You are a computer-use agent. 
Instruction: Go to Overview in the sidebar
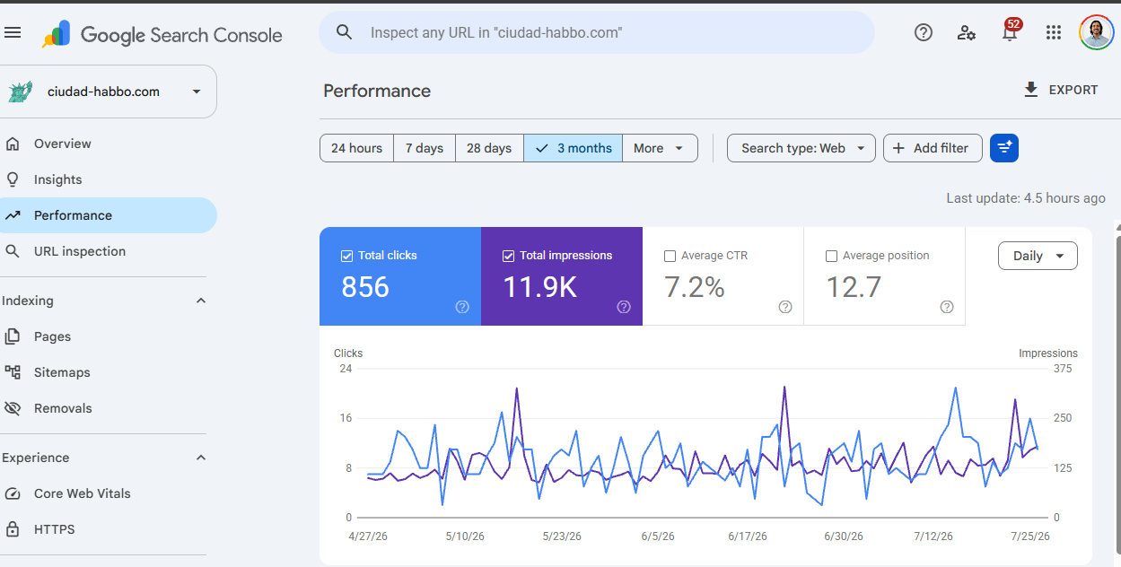109,144
